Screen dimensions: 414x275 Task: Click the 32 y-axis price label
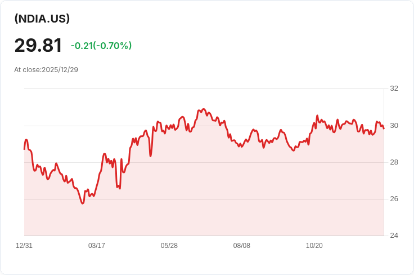[394, 88]
